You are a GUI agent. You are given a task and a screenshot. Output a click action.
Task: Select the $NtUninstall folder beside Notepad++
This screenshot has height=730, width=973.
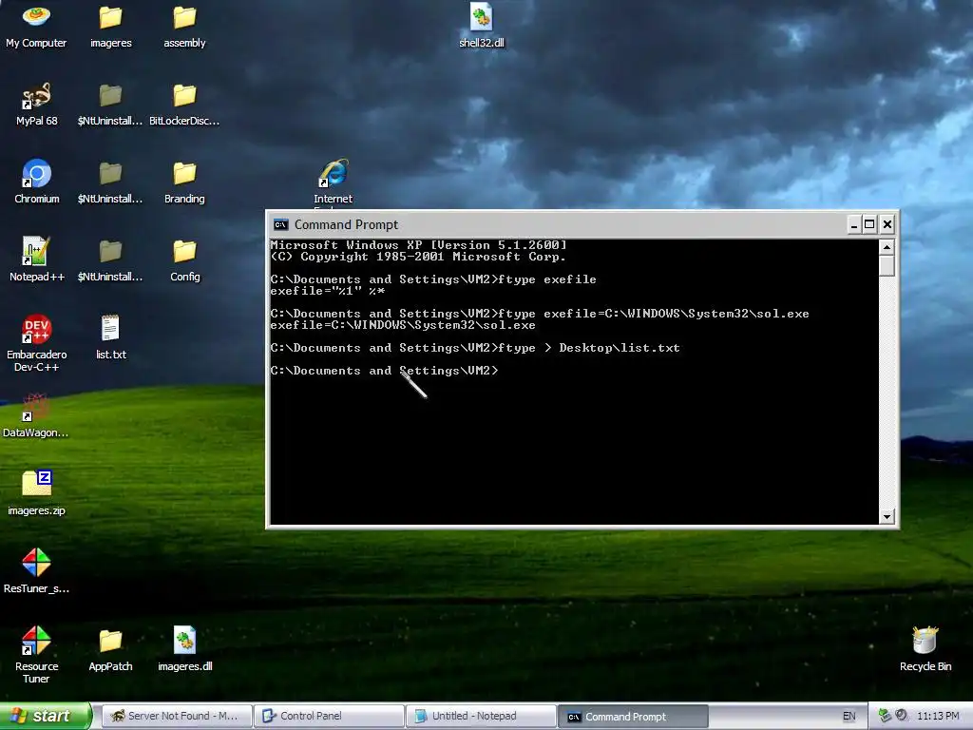pyautogui.click(x=110, y=260)
